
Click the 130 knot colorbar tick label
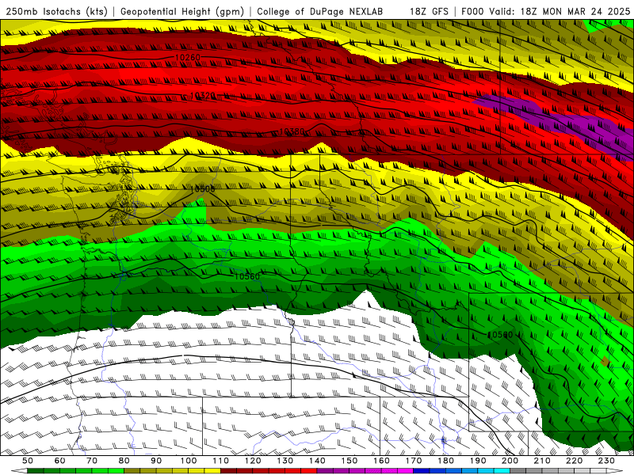pos(285,461)
